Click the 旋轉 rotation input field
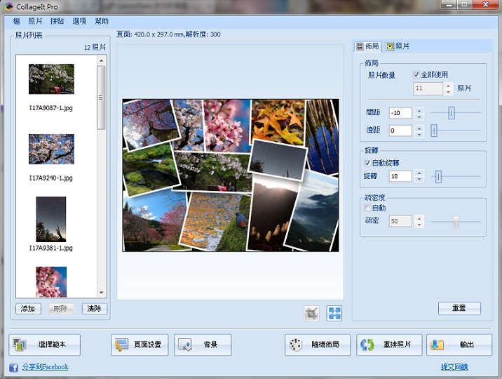 point(400,176)
